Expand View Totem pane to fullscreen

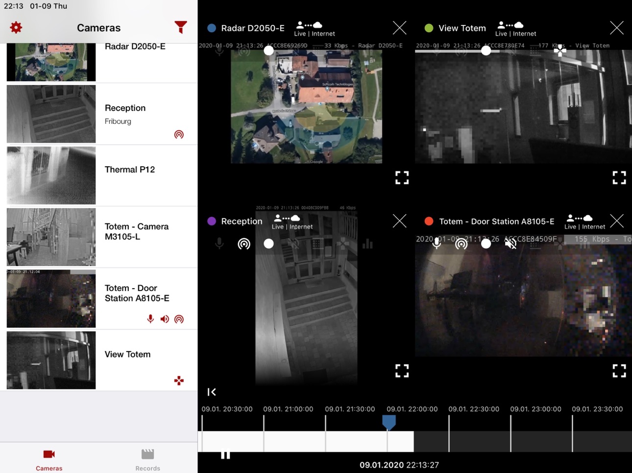coord(619,178)
